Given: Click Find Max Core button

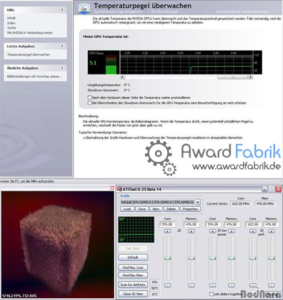Looking at the screenshot, I should (x=133, y=268).
